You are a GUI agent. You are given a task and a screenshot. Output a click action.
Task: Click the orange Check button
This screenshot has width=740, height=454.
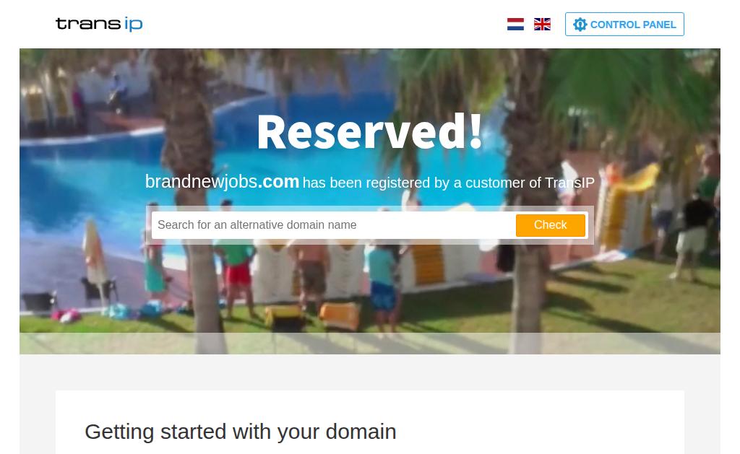pyautogui.click(x=550, y=225)
